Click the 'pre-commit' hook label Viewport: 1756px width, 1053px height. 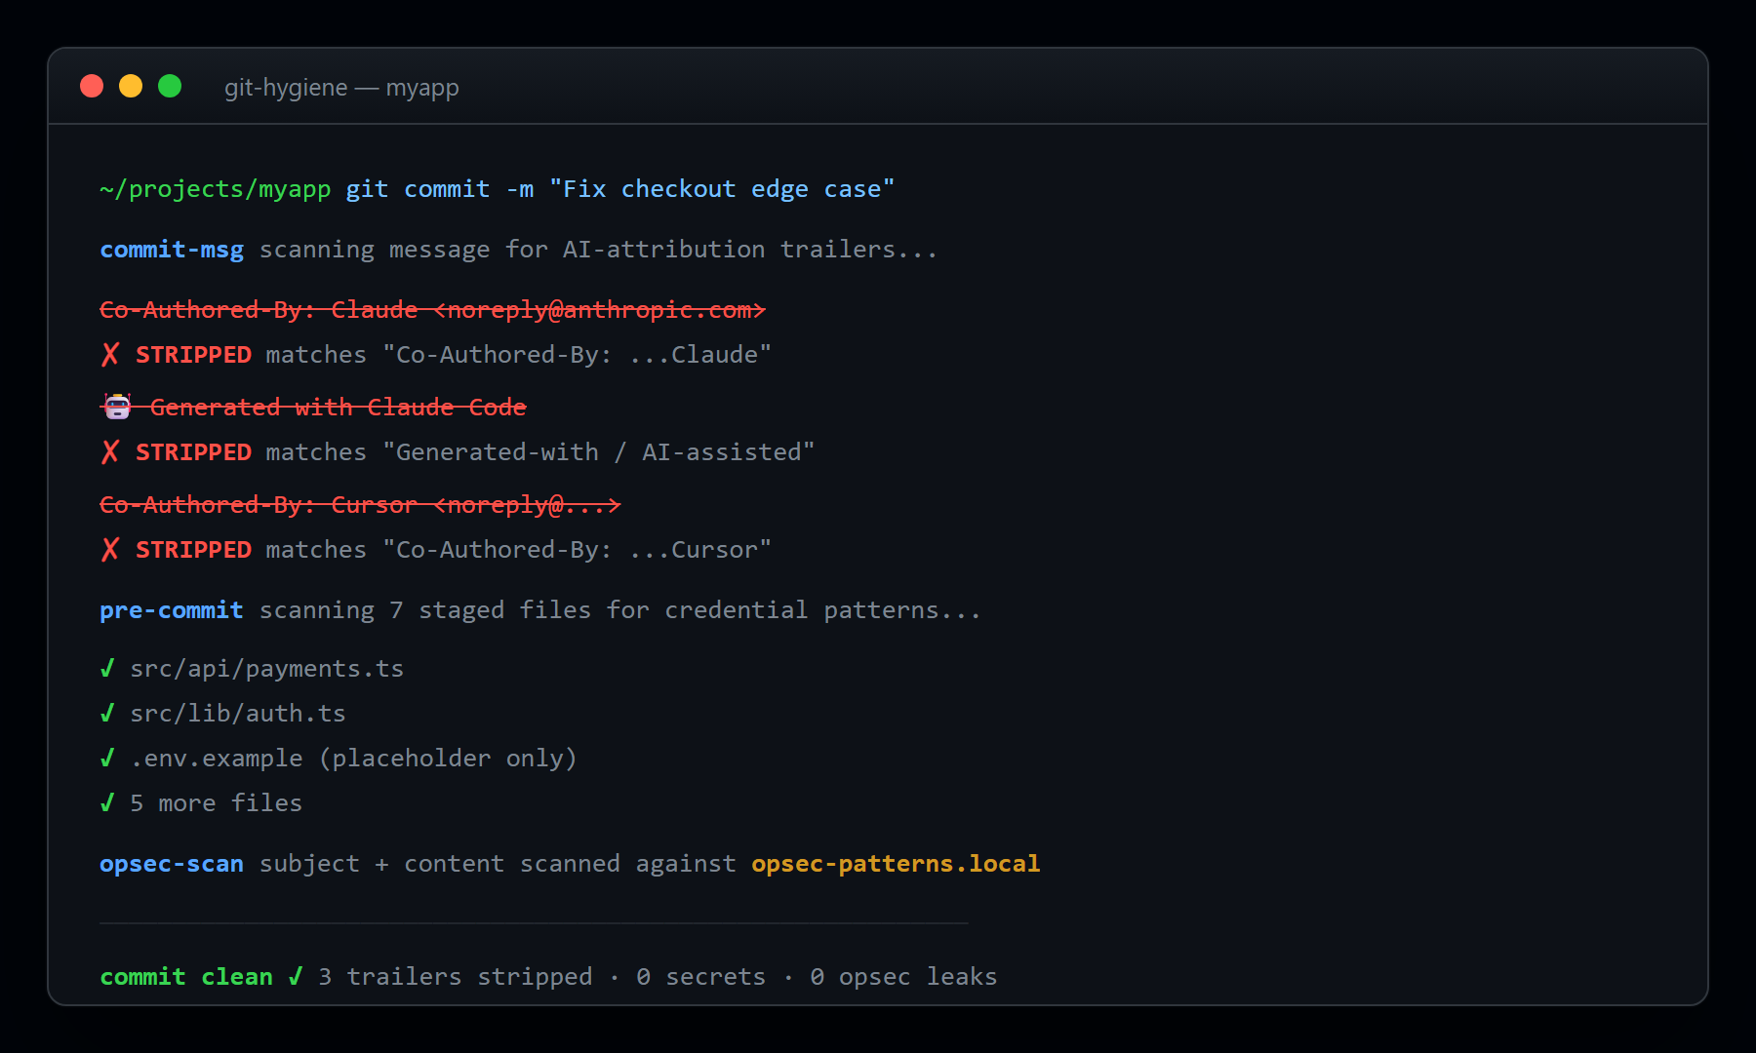172,610
